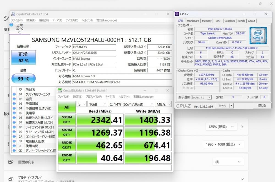Click the CrystalDiskMark title bar app icon
Screen dimensions: 275x182
pyautogui.click(x=60, y=90)
